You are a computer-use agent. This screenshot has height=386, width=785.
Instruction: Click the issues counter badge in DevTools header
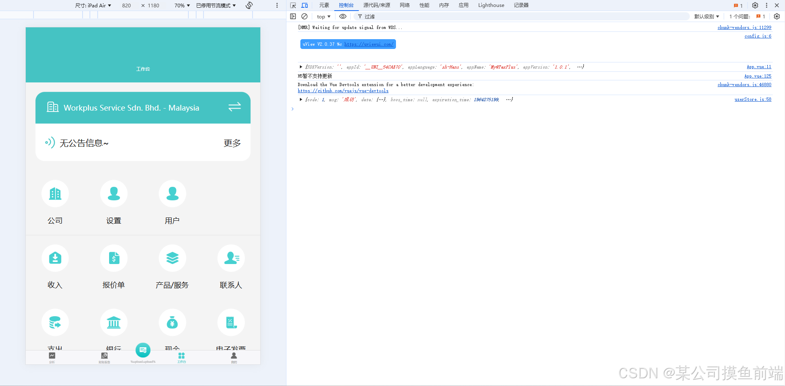(738, 5)
